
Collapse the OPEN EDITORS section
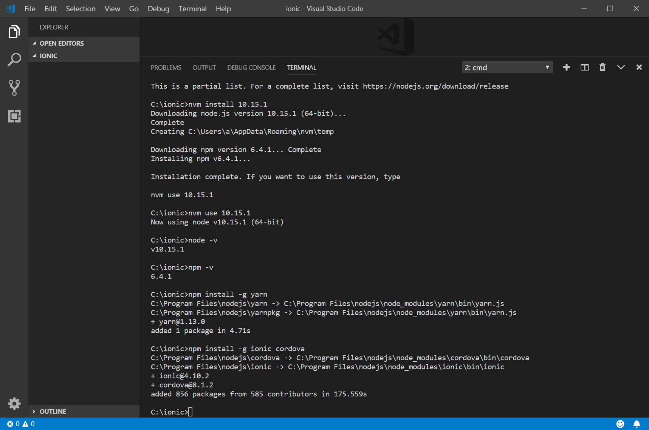click(61, 43)
